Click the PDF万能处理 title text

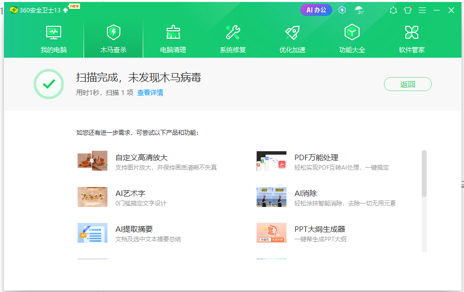[316, 157]
